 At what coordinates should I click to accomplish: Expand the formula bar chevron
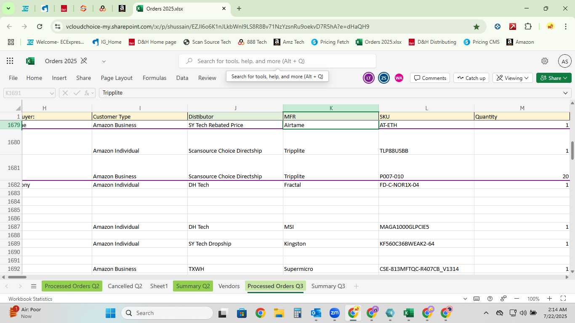tap(565, 93)
